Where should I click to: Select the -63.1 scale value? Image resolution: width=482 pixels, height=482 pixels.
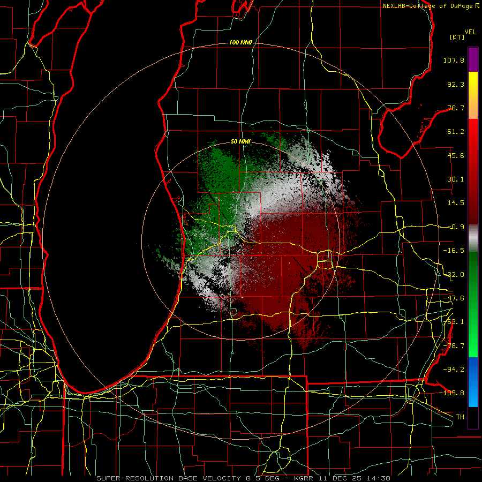pyautogui.click(x=454, y=322)
